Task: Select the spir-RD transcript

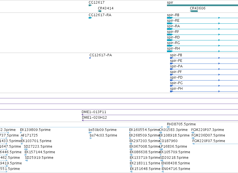Action: click(x=202, y=40)
